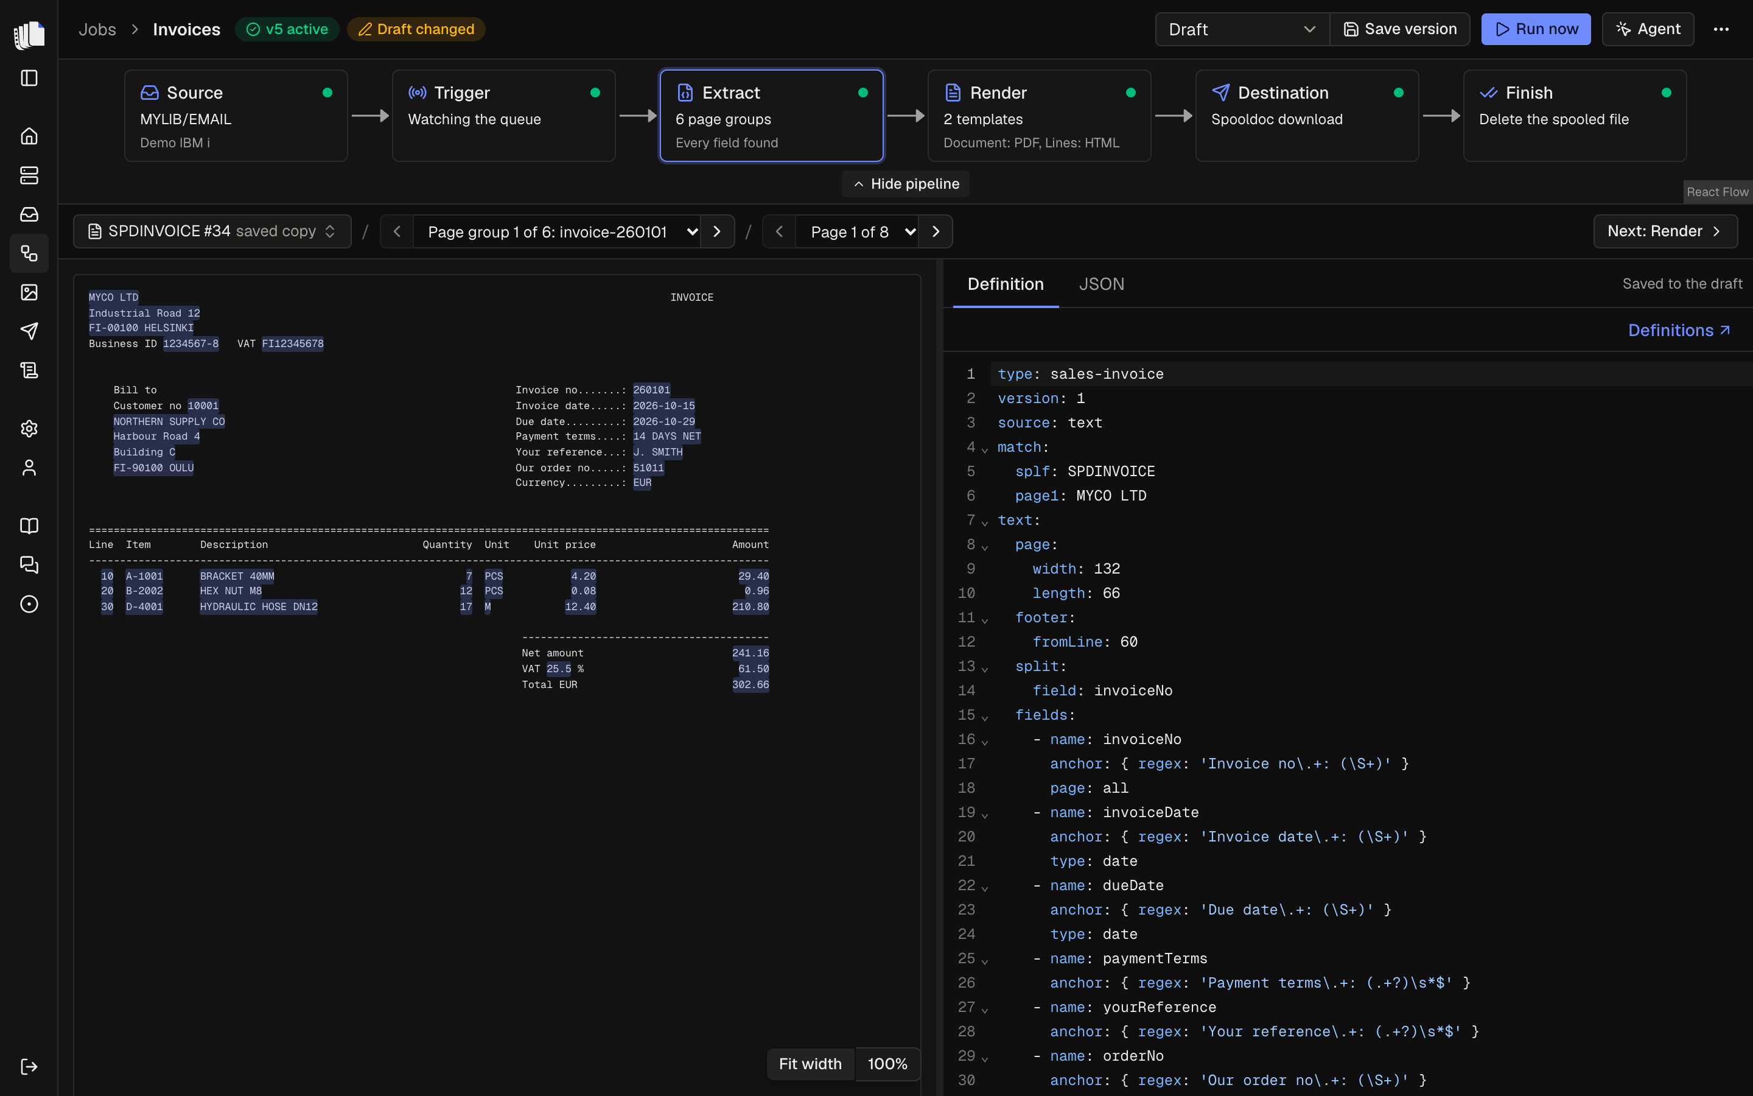1753x1096 pixels.
Task: Switch to the Definition tab
Action: 1006,283
